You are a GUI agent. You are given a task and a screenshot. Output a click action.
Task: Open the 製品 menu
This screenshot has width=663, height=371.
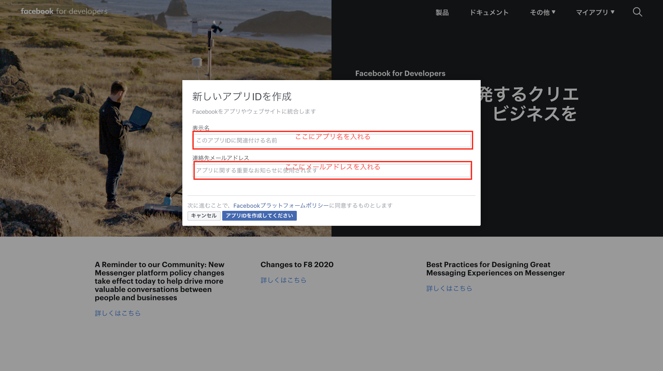(442, 12)
